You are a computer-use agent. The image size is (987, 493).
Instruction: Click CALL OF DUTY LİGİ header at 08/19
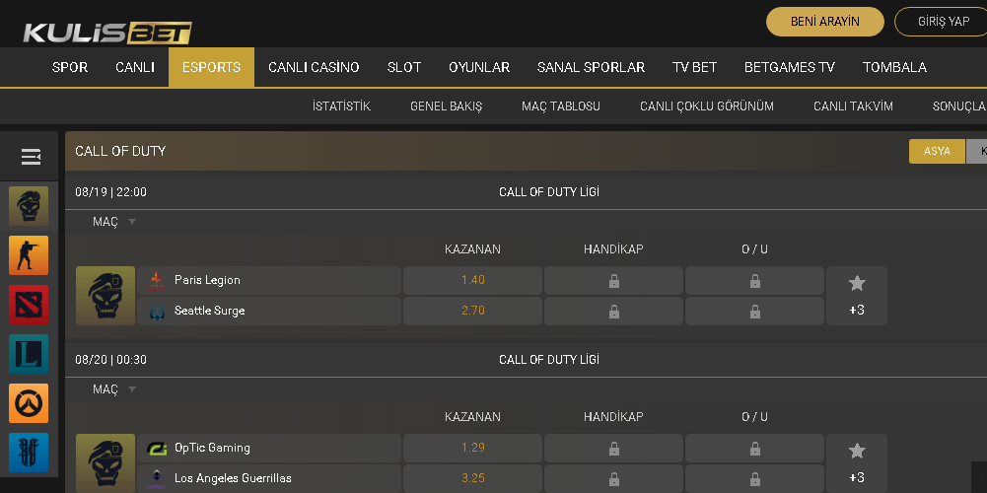tap(549, 192)
